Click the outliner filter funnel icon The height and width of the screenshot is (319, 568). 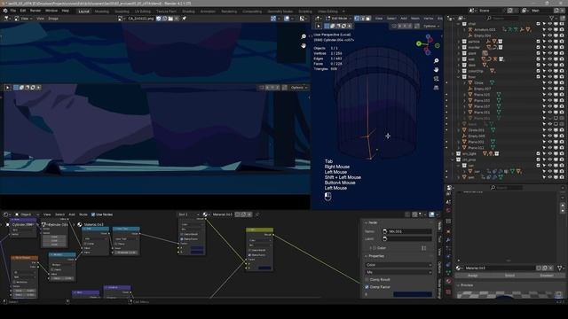click(552, 18)
